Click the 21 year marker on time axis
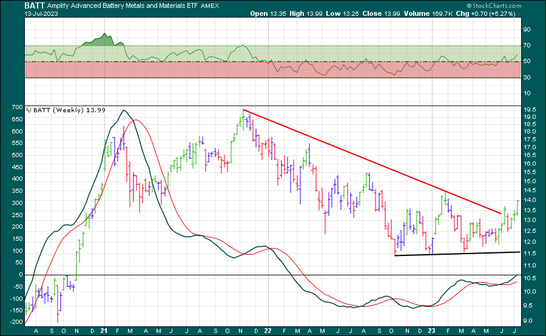 coord(104,331)
